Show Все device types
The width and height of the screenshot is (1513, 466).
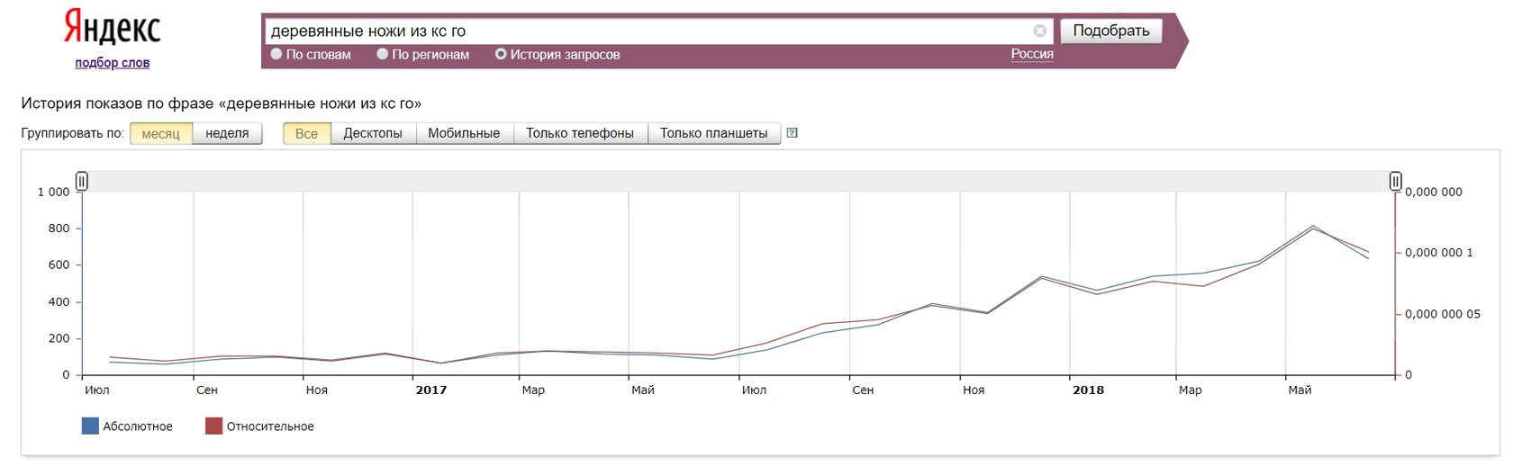coord(306,133)
